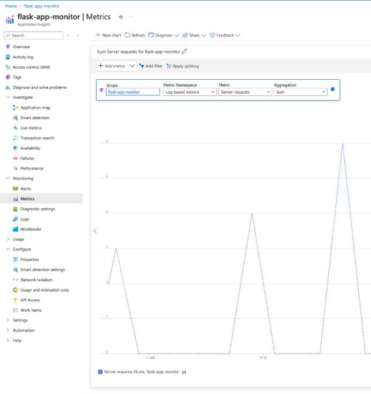Open Access control (IAM)
The height and width of the screenshot is (394, 371).
32,67
